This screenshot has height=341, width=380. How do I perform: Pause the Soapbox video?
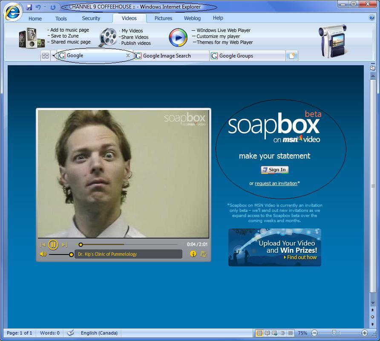tap(53, 245)
